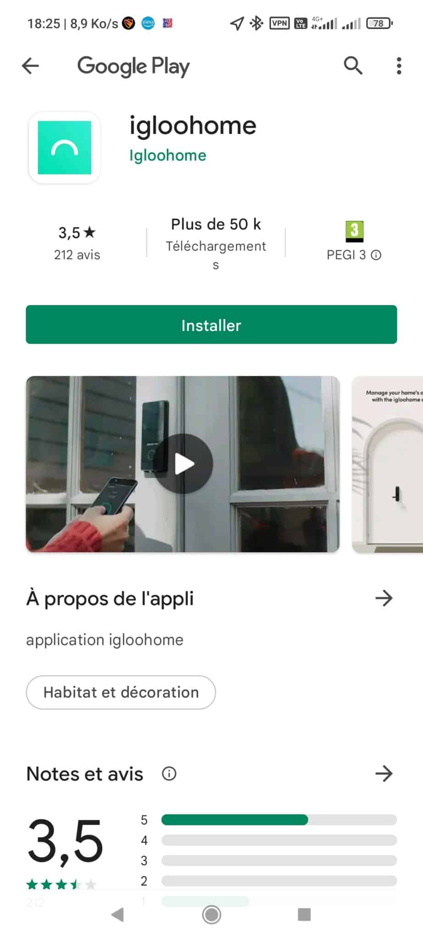Viewport: 423px width, 940px height.
Task: Open the Igloohome developer link
Action: click(x=168, y=156)
